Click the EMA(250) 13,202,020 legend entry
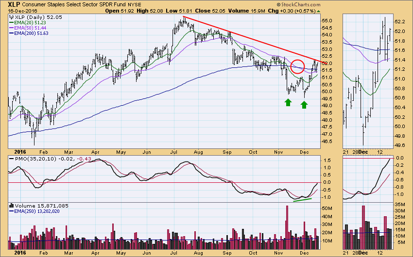This screenshot has height=257, width=413. point(37,211)
